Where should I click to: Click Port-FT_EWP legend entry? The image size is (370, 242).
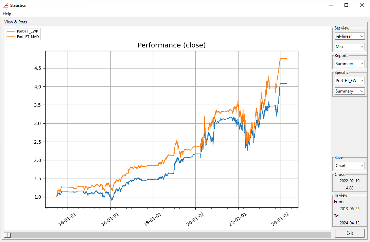click(23, 31)
